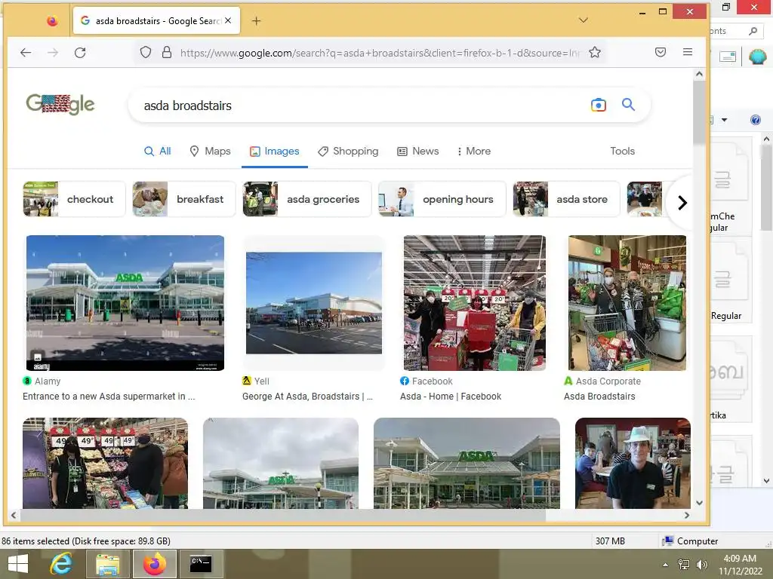Open the Facebook Asda Home image

[475, 303]
